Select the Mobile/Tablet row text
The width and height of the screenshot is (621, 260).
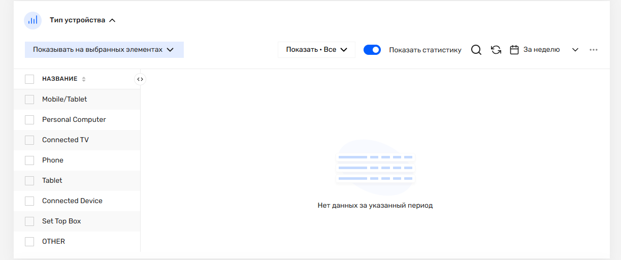[64, 100]
